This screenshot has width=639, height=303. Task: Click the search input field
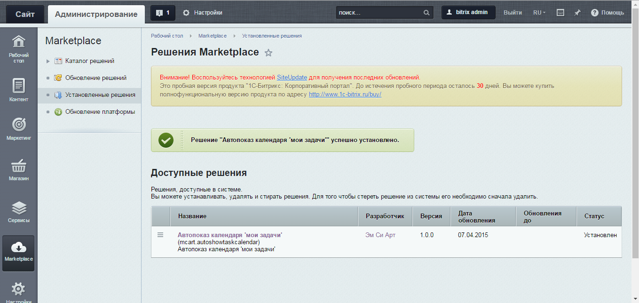pyautogui.click(x=379, y=13)
